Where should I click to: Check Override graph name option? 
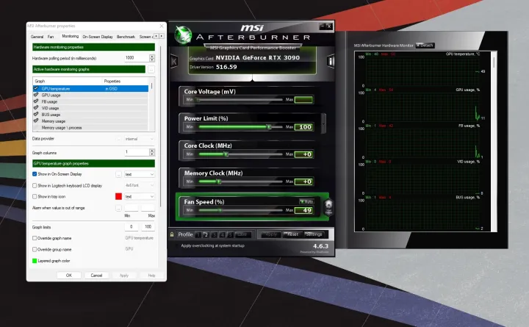point(35,238)
